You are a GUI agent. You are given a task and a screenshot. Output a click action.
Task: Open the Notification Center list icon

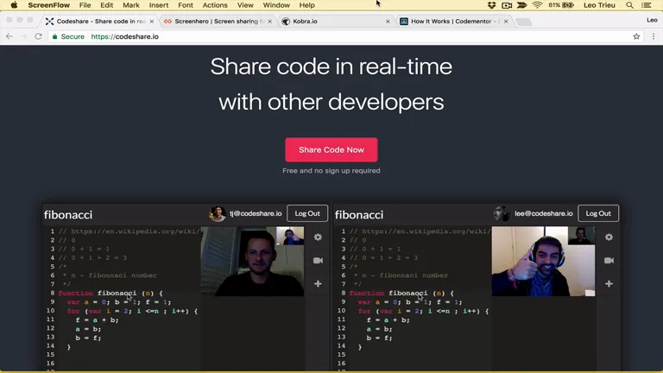[x=647, y=5]
